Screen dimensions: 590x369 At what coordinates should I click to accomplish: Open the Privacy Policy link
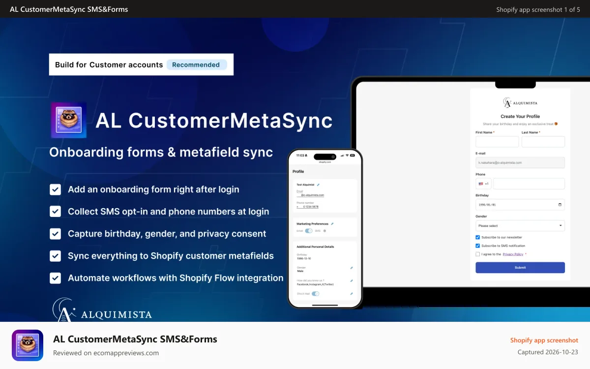(513, 254)
